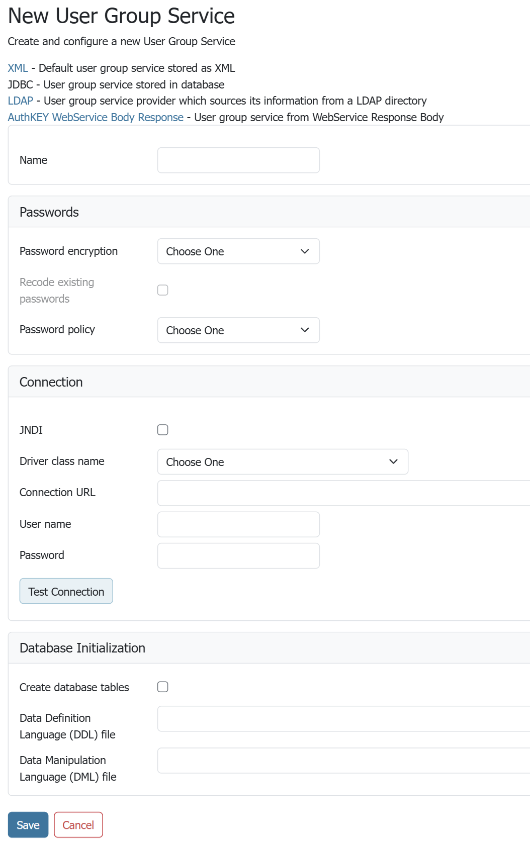Select AuthKEY WebService Body Response link
This screenshot has width=530, height=842.
coord(96,117)
